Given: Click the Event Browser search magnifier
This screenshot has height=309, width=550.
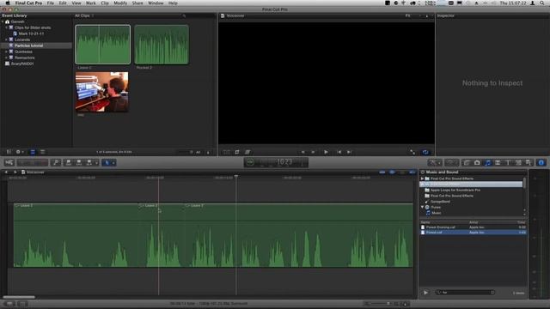Looking at the screenshot, I should [184, 15].
